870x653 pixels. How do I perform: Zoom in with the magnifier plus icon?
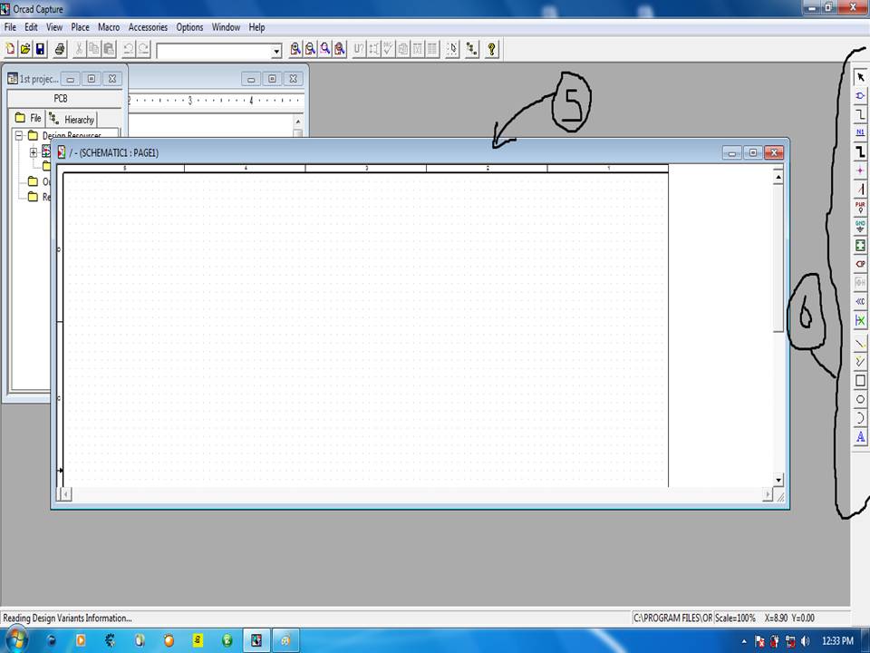tap(295, 49)
